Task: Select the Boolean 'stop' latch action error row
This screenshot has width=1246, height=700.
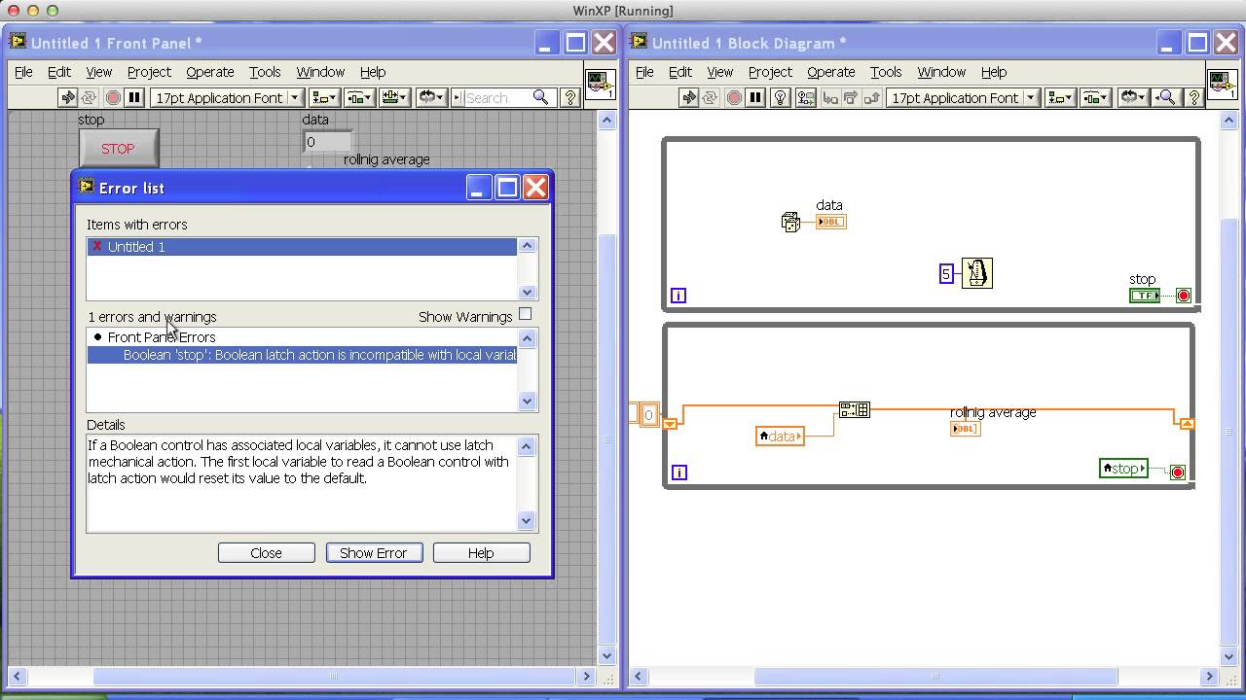Action: pyautogui.click(x=302, y=356)
